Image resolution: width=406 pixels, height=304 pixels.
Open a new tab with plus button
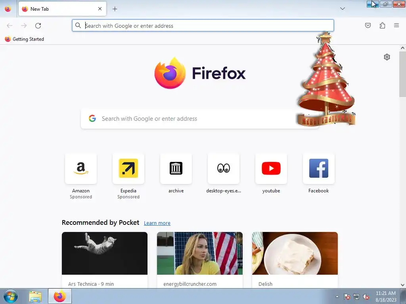pyautogui.click(x=115, y=9)
